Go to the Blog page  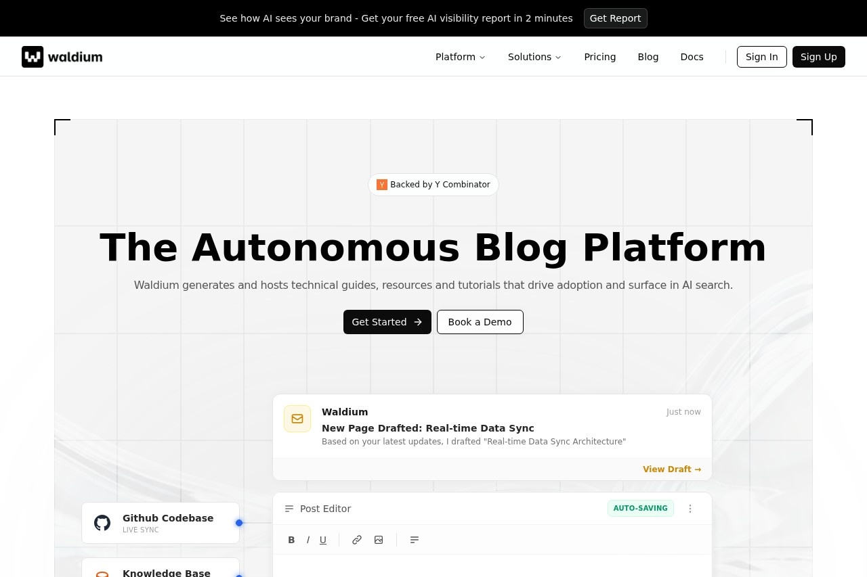[x=648, y=57]
